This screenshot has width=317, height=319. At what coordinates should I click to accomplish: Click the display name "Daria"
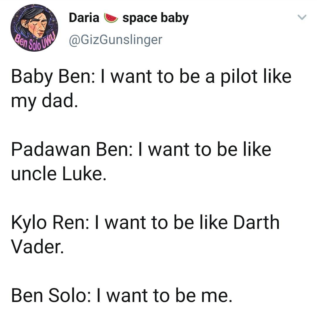pos(84,18)
